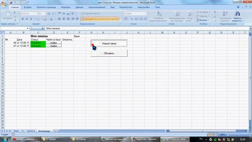Click Найти button for order 48

click(x=54, y=43)
